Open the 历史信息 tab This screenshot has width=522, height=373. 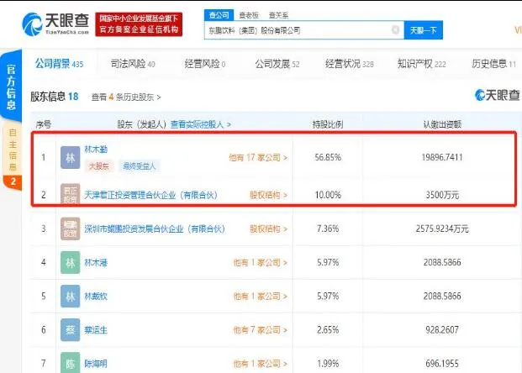tap(493, 64)
